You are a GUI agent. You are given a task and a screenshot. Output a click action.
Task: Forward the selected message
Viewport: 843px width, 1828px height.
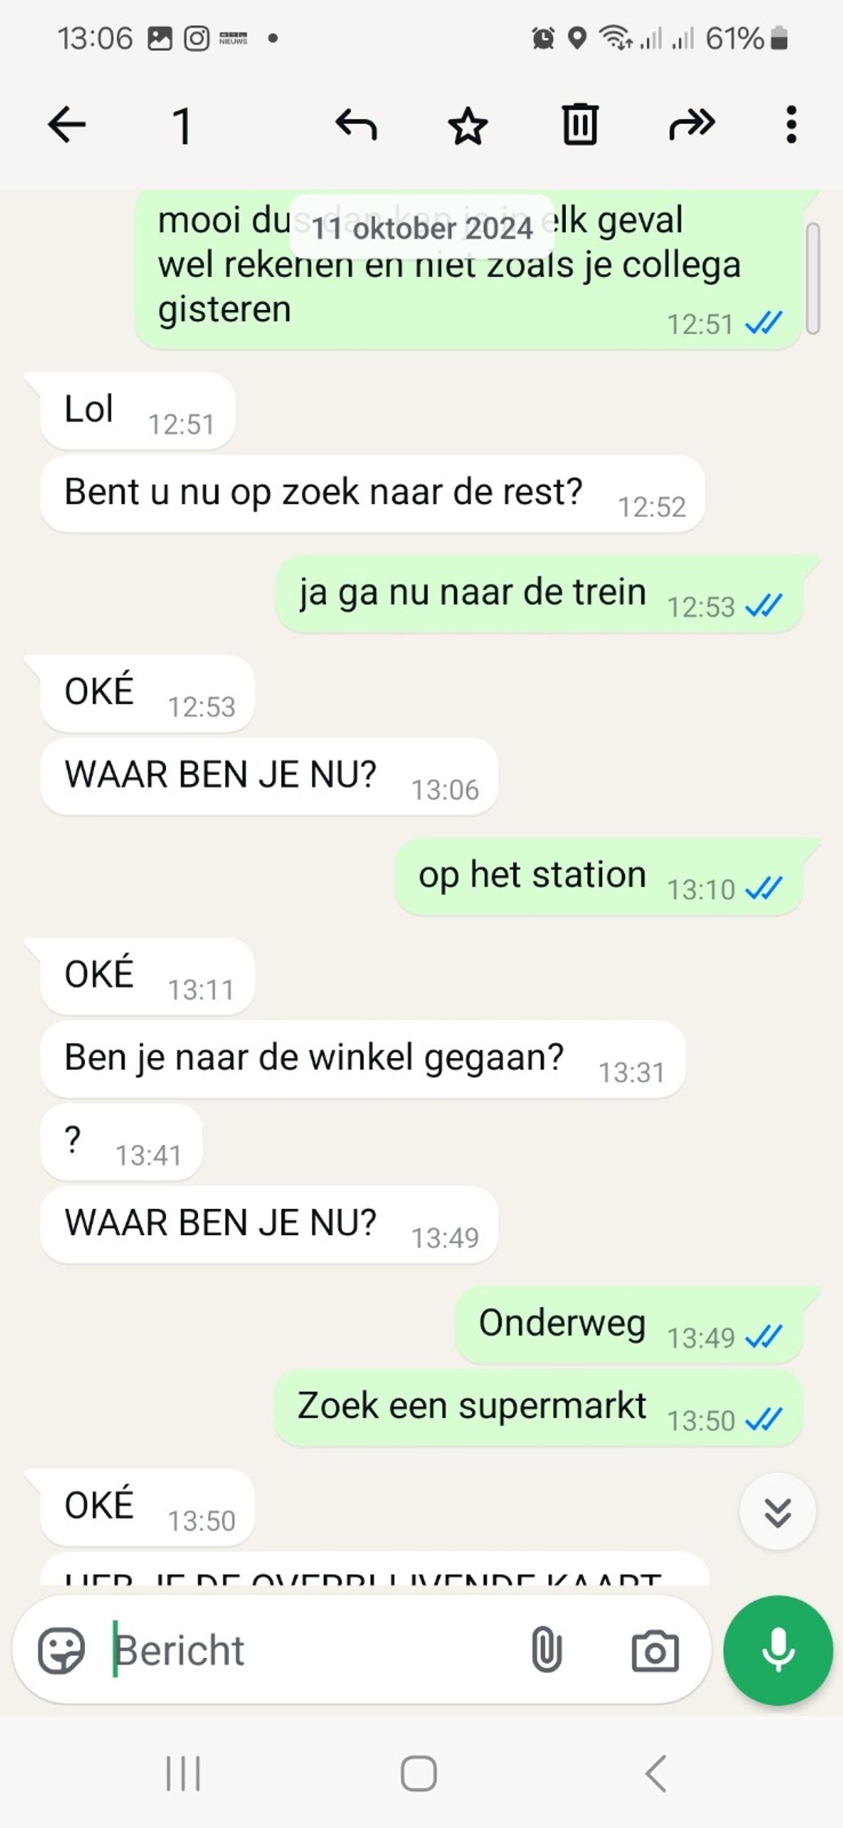pos(692,125)
